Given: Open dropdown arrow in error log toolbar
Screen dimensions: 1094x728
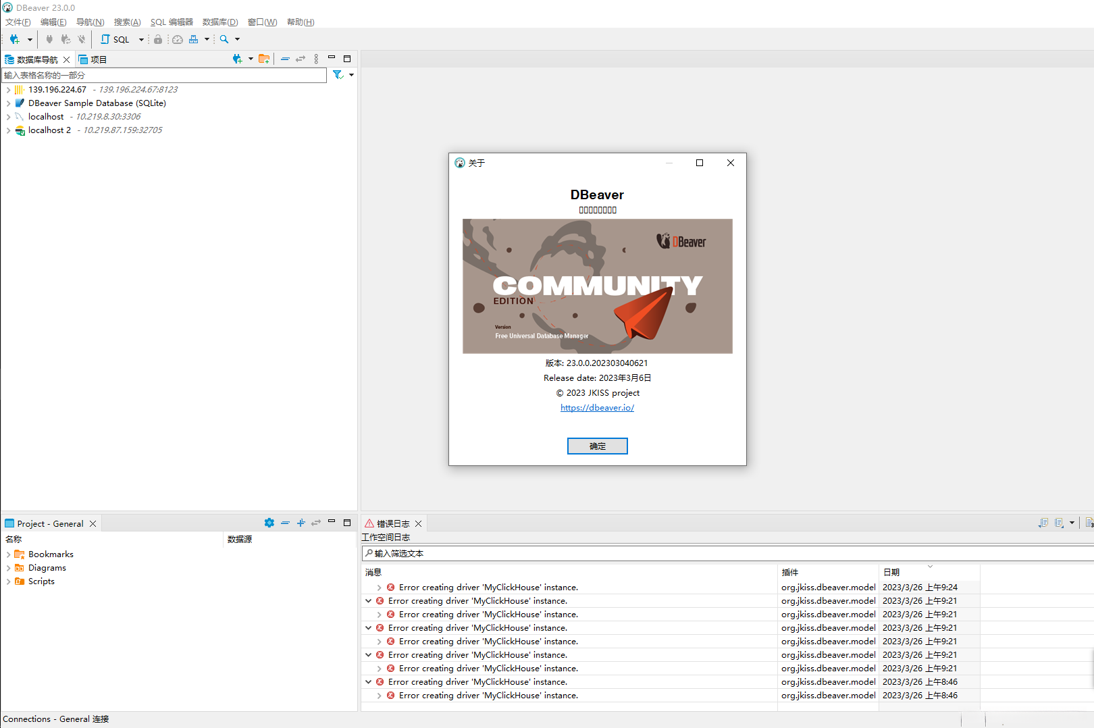Looking at the screenshot, I should [1072, 523].
